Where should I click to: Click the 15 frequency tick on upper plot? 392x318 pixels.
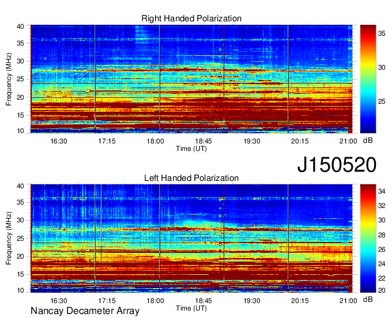pyautogui.click(x=21, y=115)
